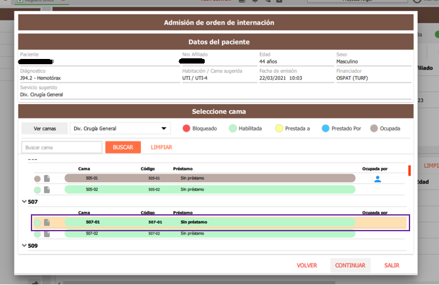Viewport: 439px width, 285px height.
Task: Select status circle of bed 507-01
Action: coord(37,223)
